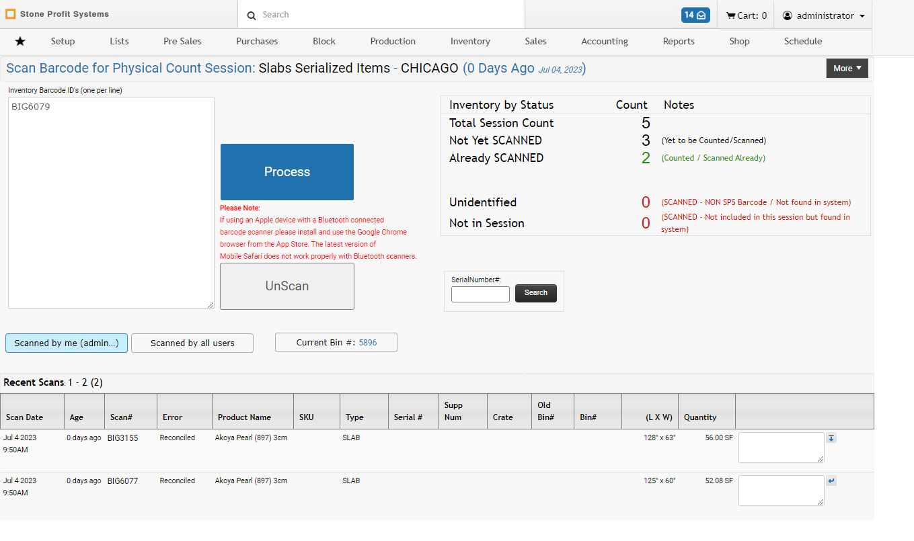Click the Not in Session count 0
This screenshot has width=914, height=541.
(646, 223)
